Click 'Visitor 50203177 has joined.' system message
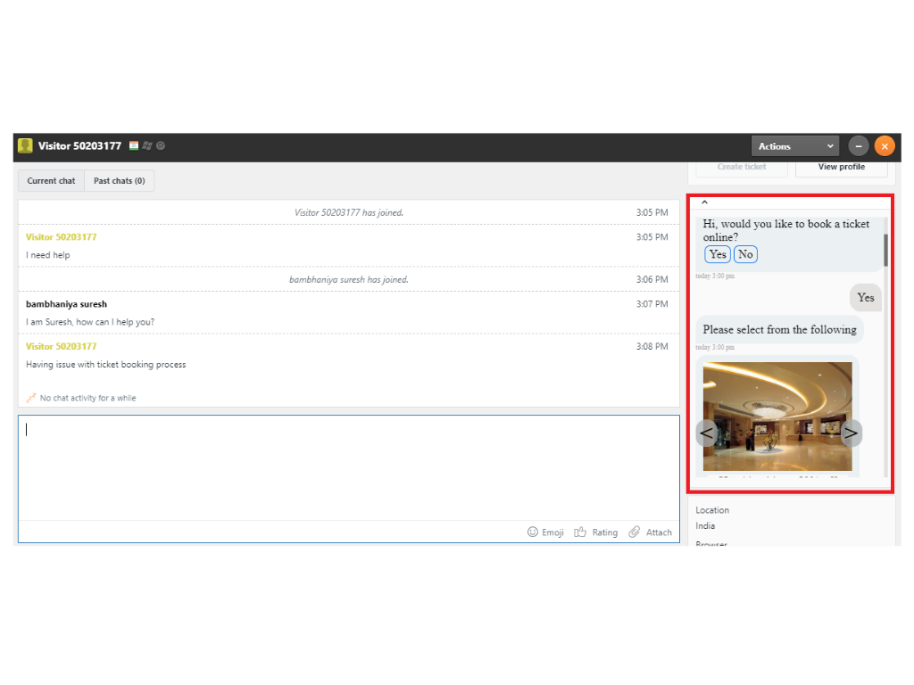Viewport: 914px width, 685px height. click(349, 212)
